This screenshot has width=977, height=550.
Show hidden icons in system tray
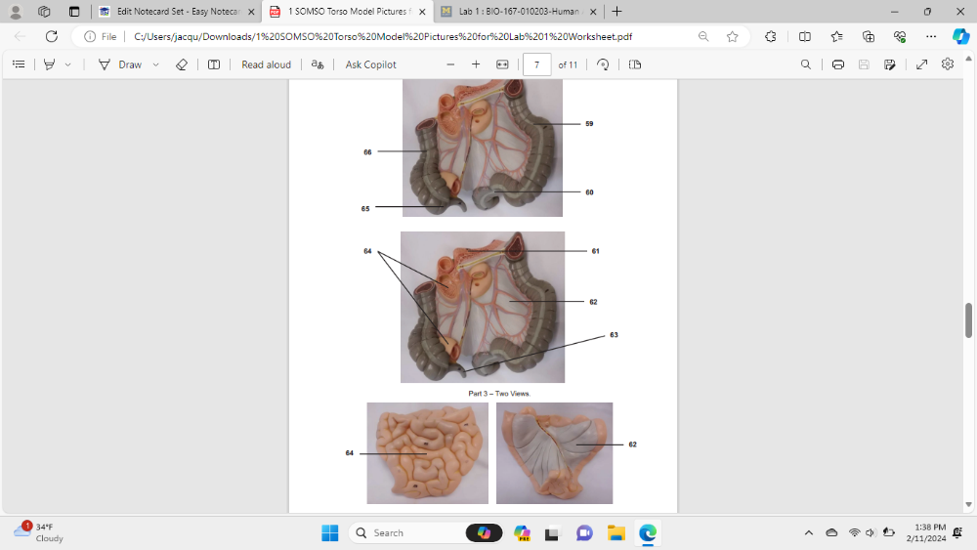[x=808, y=532]
